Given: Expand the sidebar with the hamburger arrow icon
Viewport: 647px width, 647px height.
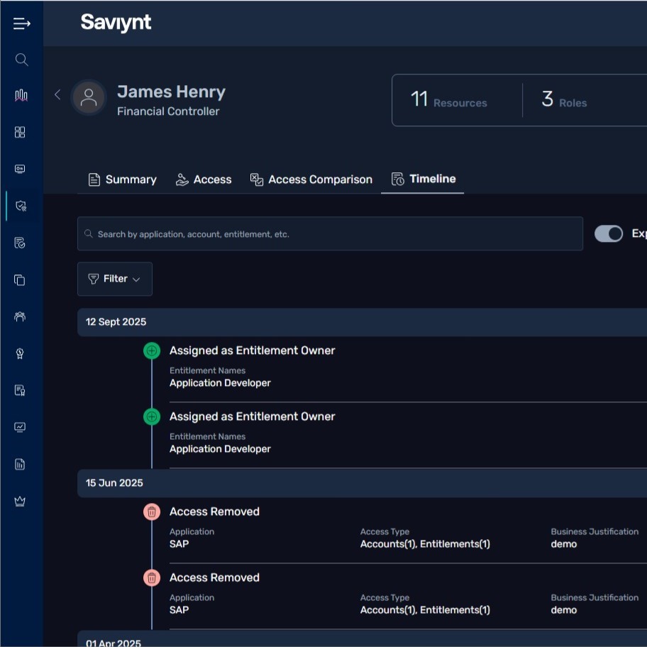Looking at the screenshot, I should [x=21, y=23].
